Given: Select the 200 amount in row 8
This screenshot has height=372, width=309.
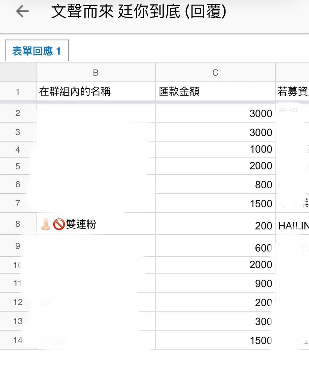Looking at the screenshot, I should click(x=215, y=223).
